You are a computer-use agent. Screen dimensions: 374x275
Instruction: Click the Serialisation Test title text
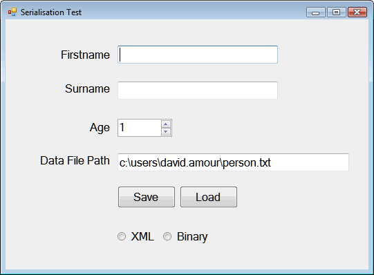[51, 12]
